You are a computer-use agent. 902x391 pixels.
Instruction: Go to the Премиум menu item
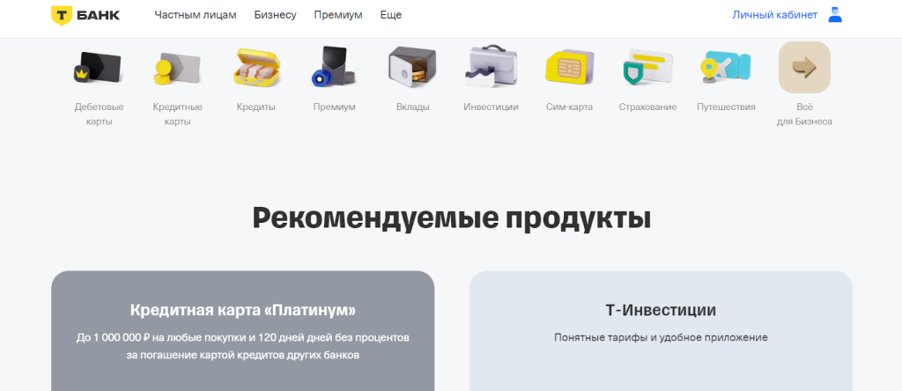click(x=338, y=15)
